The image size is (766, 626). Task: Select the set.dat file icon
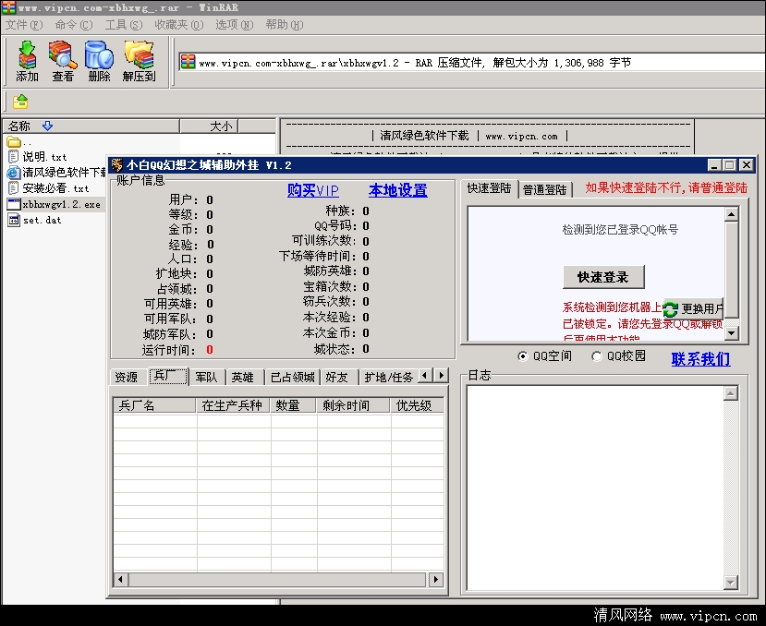tap(14, 221)
